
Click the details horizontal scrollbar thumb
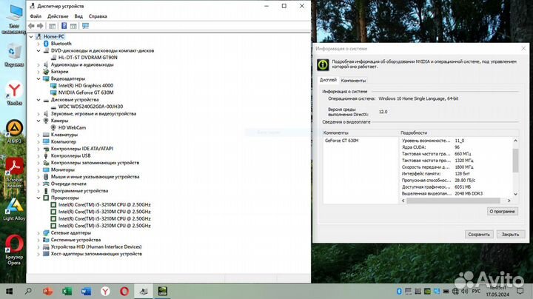pyautogui.click(x=454, y=201)
